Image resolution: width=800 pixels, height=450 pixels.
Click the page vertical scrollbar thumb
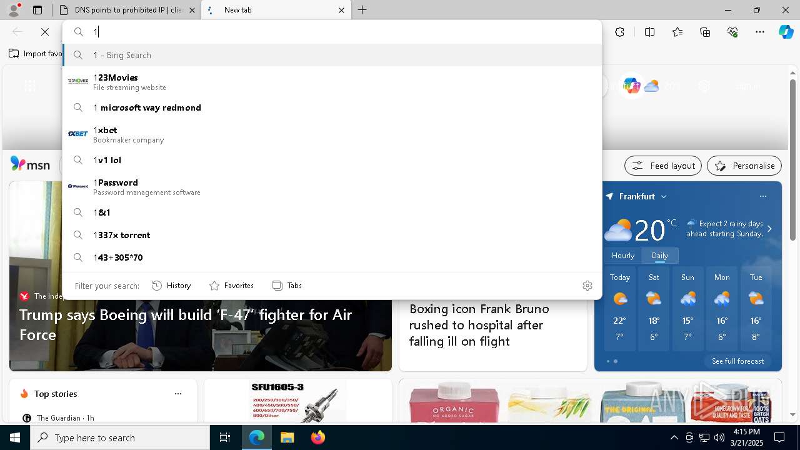[x=792, y=159]
